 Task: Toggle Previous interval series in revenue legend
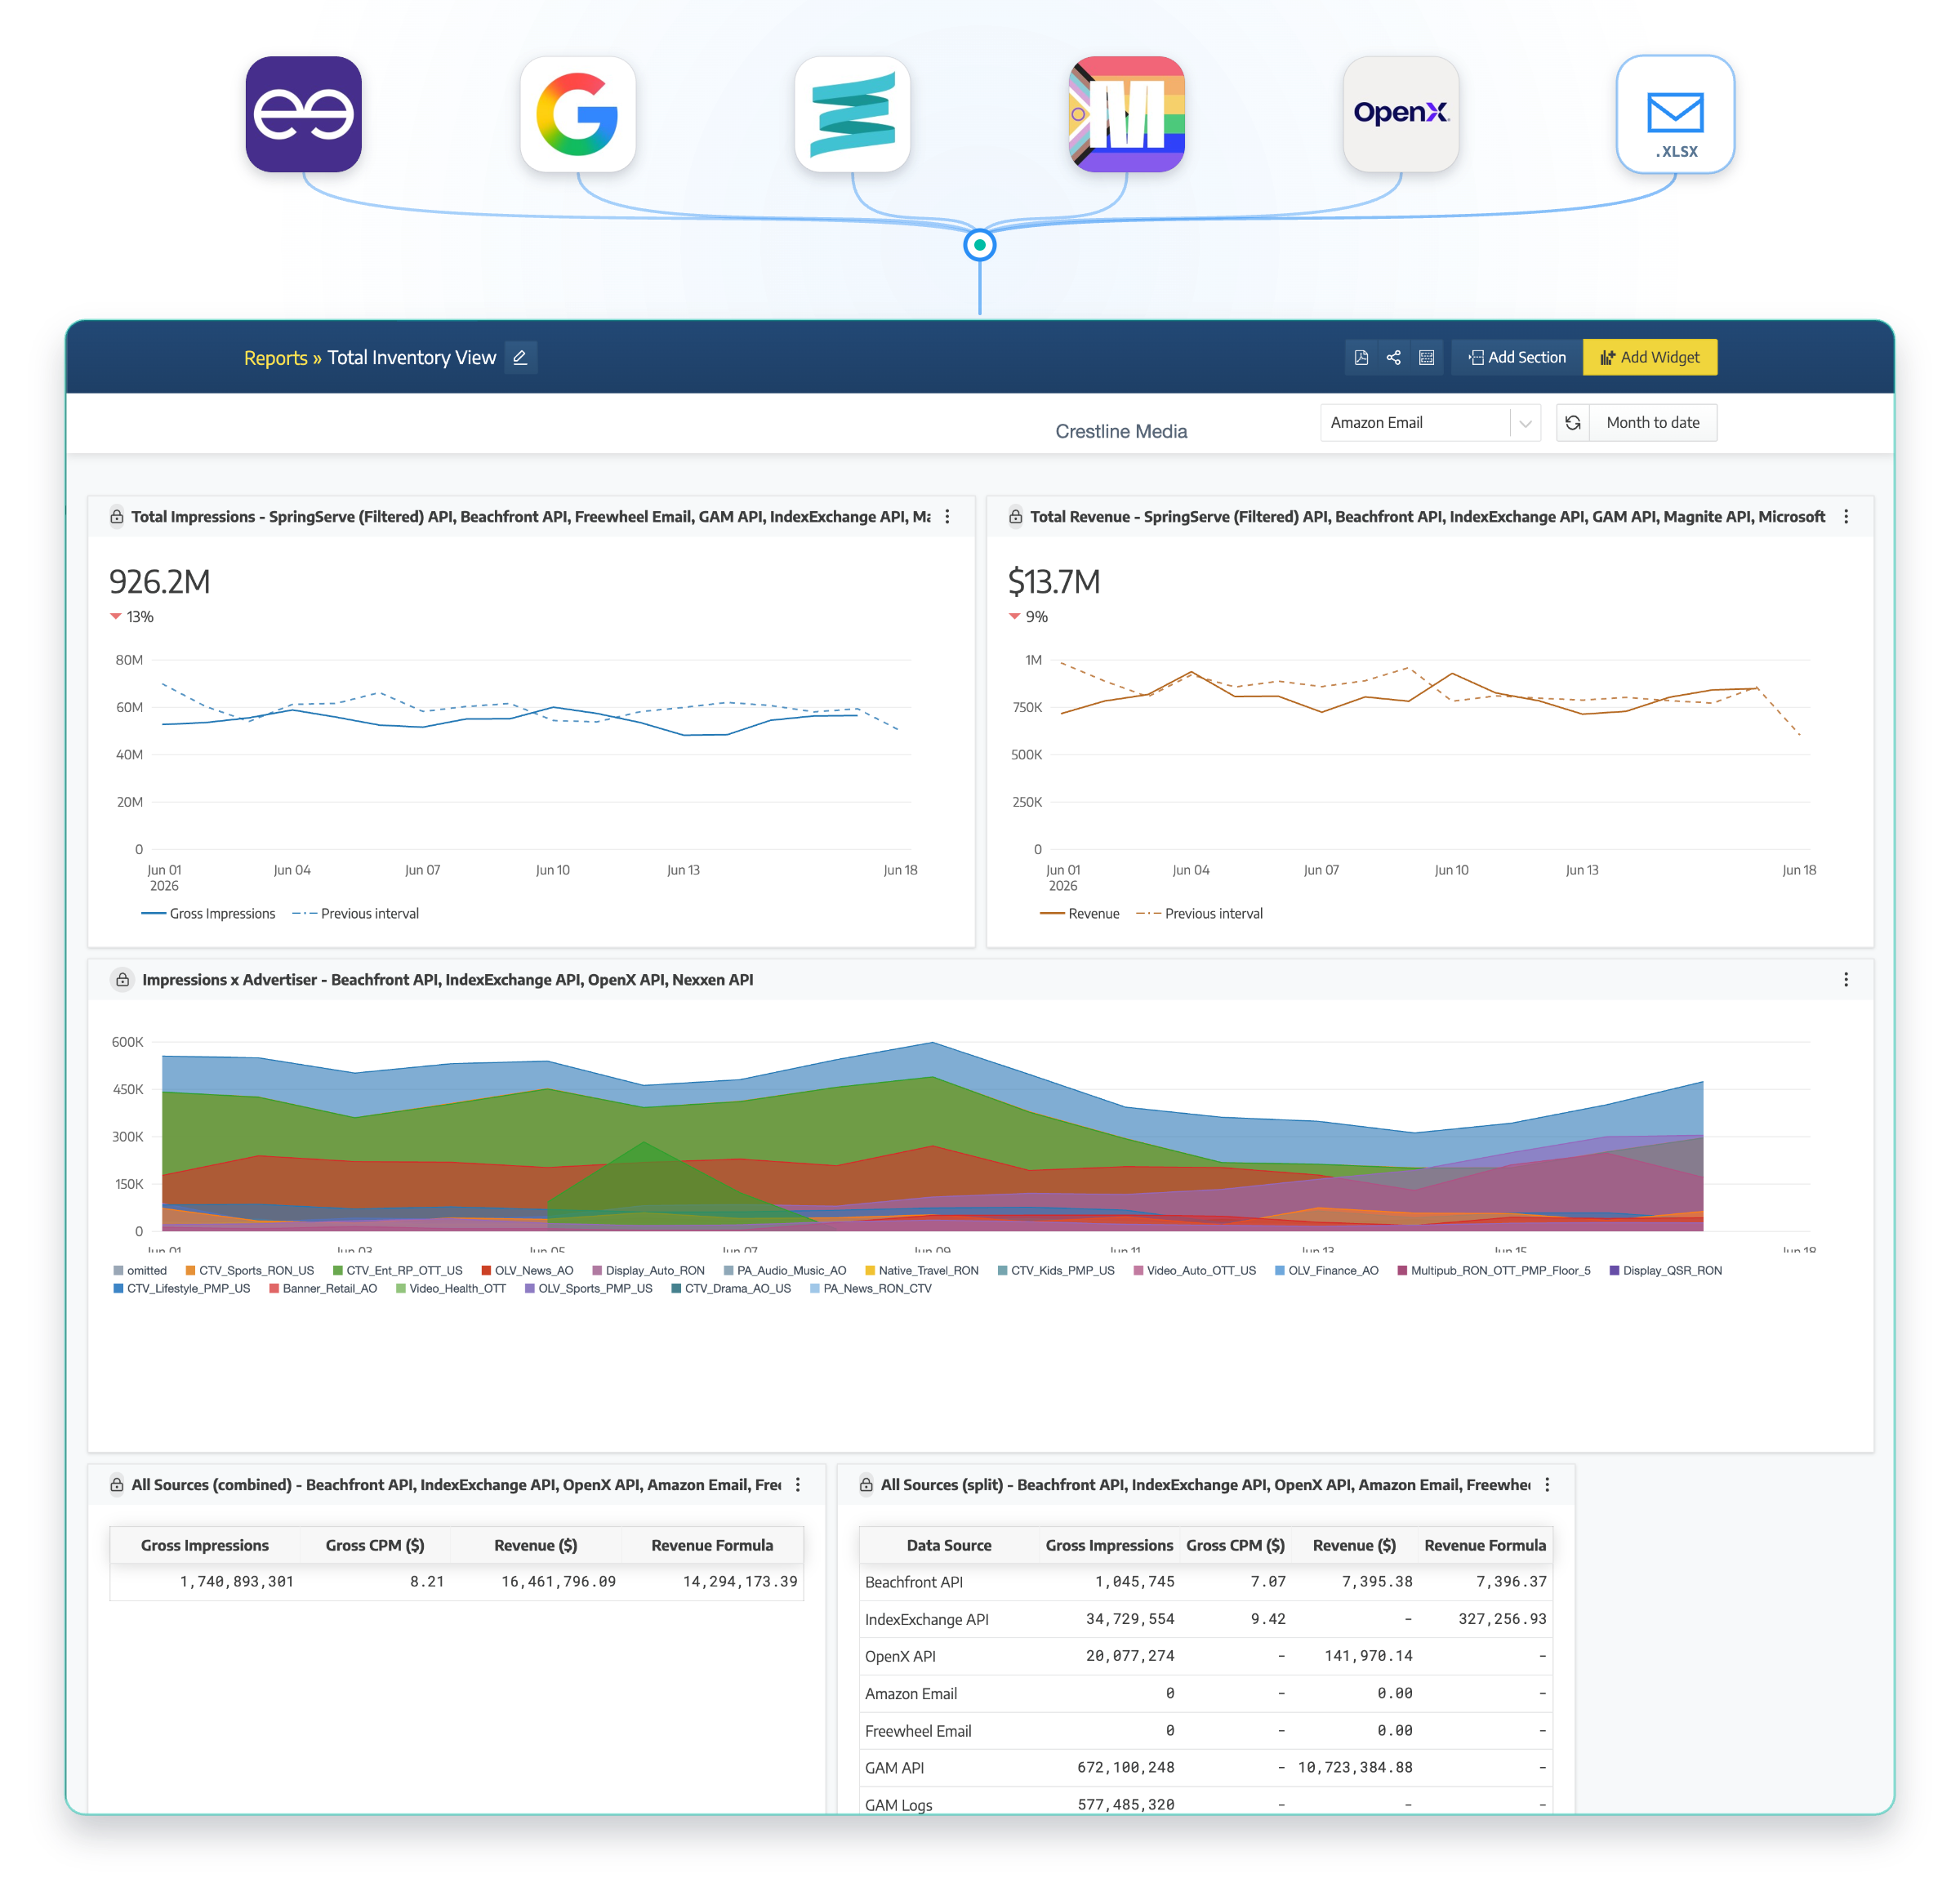(x=1200, y=914)
